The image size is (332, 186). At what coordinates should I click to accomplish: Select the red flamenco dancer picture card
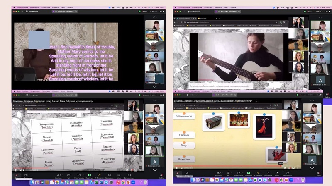264,127
